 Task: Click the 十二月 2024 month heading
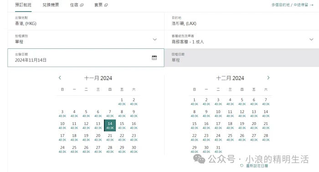click(x=230, y=78)
